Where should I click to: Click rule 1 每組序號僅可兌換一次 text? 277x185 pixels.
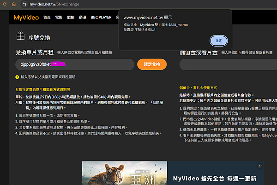coord(48,116)
